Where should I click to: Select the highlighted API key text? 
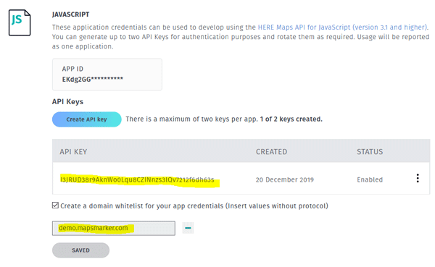pos(137,180)
